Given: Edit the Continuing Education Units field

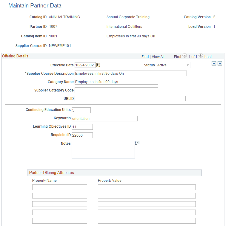Looking at the screenshot, I should [x=81, y=110].
